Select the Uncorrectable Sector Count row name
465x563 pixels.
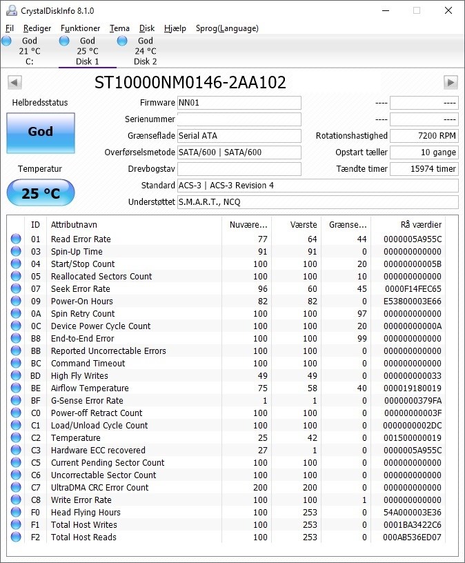pyautogui.click(x=103, y=475)
